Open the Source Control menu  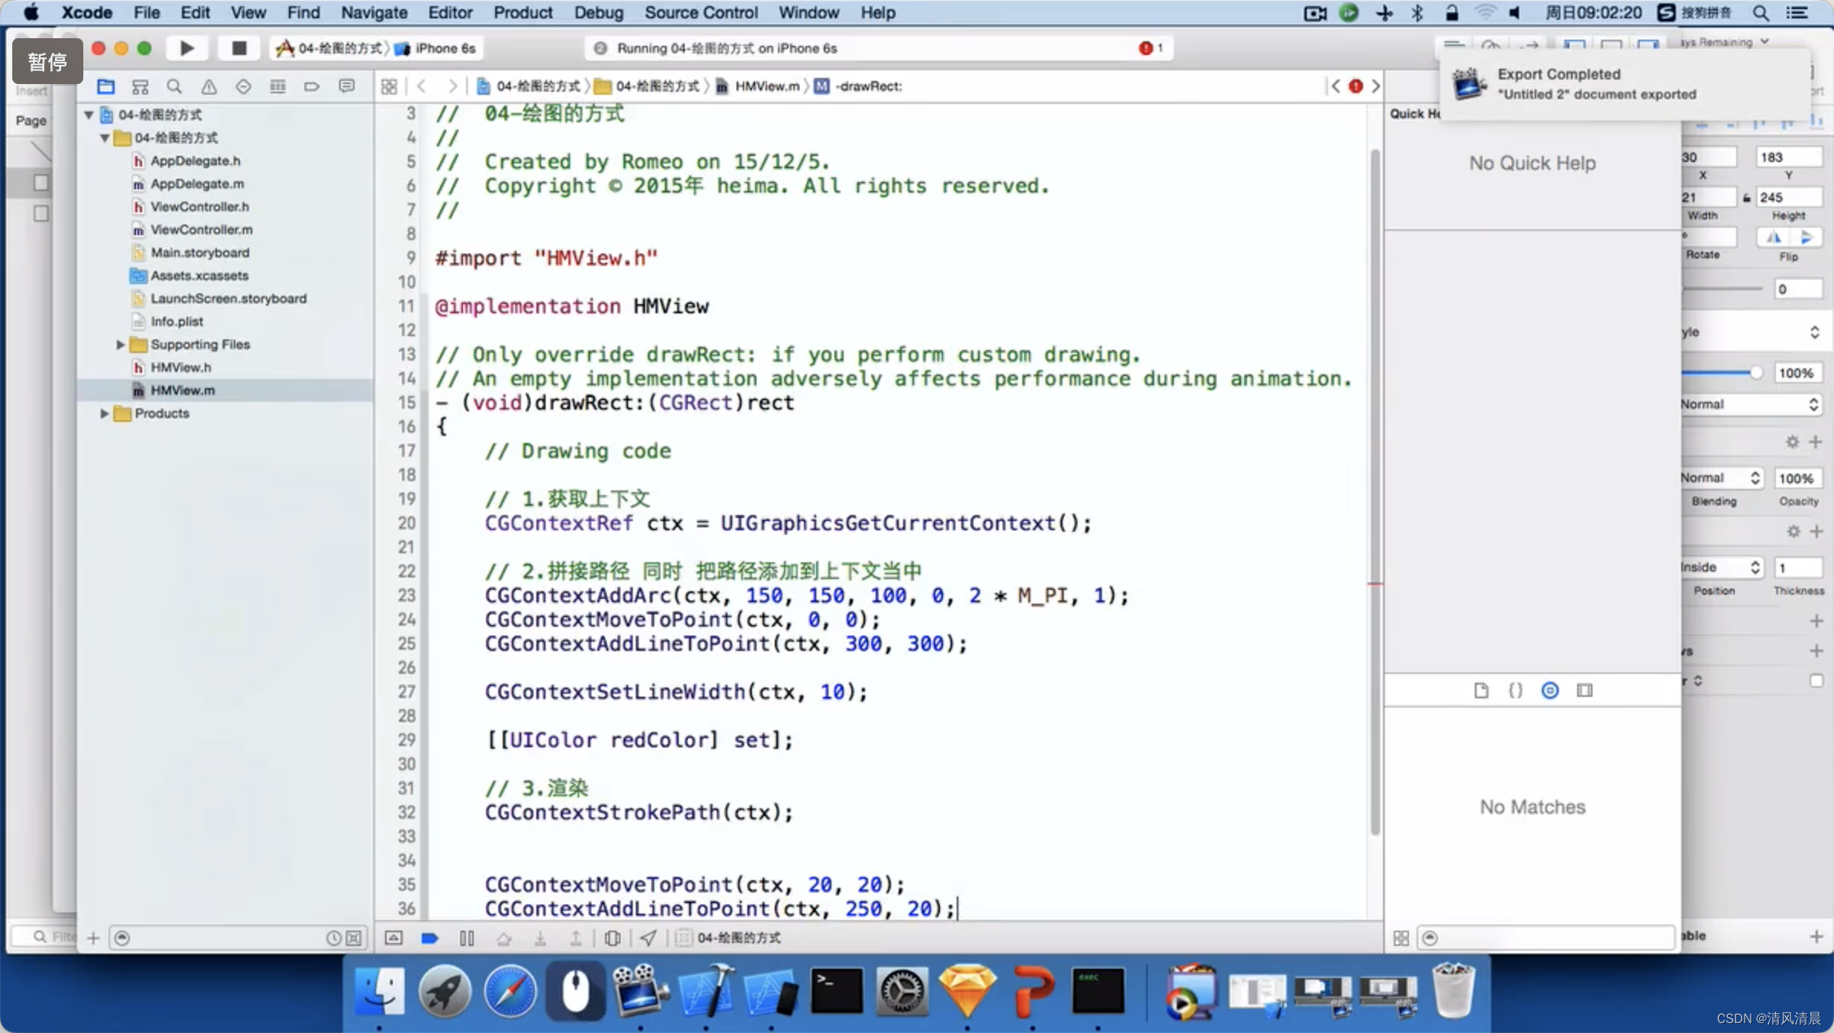pos(701,12)
